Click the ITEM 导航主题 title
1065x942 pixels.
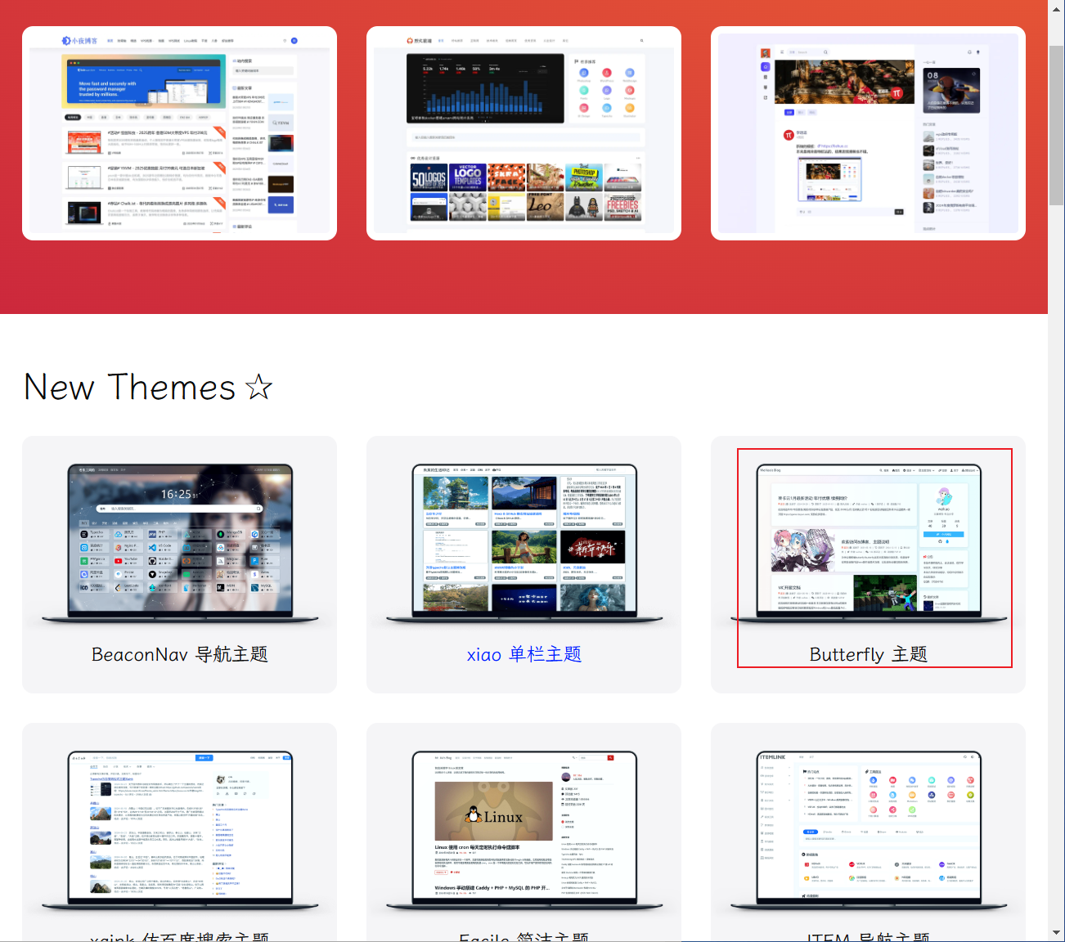868,936
